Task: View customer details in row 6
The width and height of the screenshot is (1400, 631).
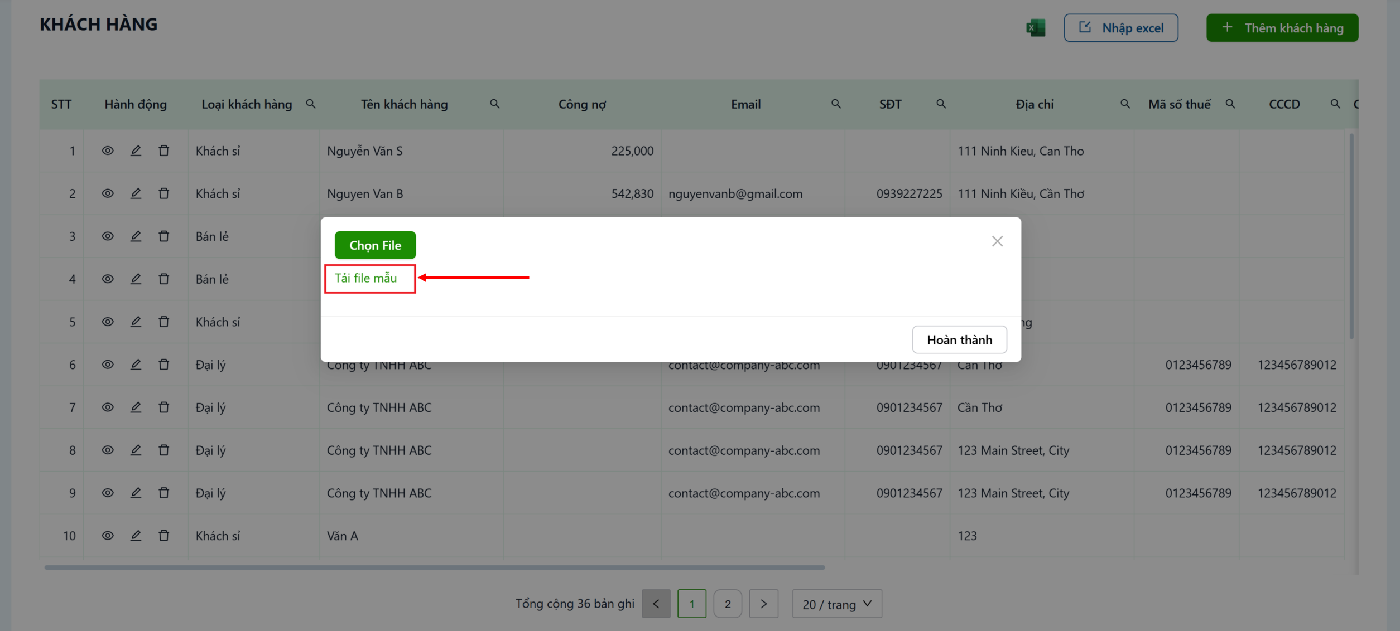Action: pyautogui.click(x=108, y=365)
